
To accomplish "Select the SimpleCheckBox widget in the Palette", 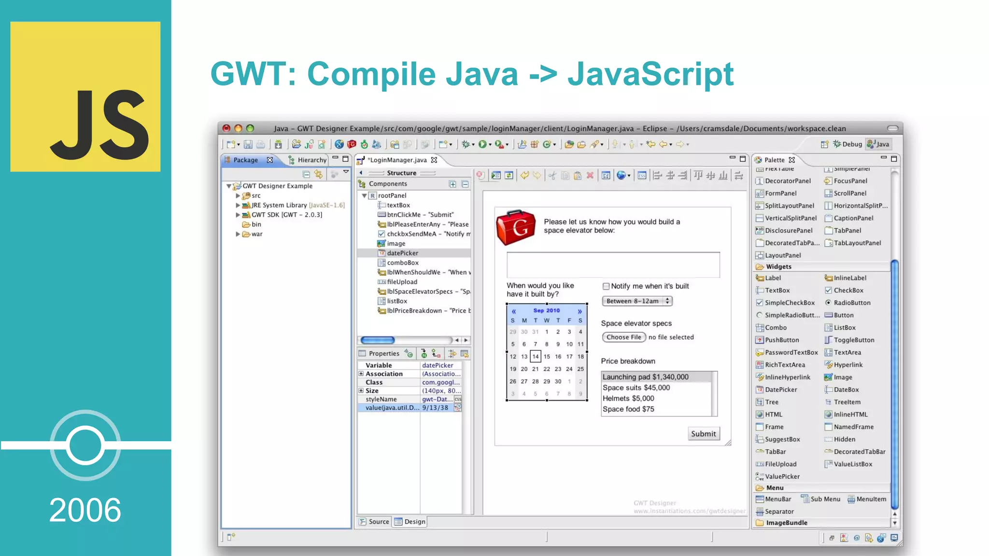I will coord(785,303).
